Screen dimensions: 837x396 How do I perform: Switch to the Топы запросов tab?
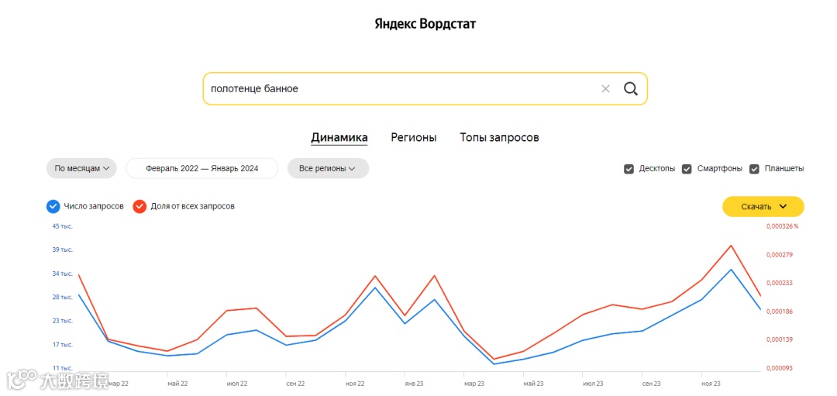pos(499,138)
